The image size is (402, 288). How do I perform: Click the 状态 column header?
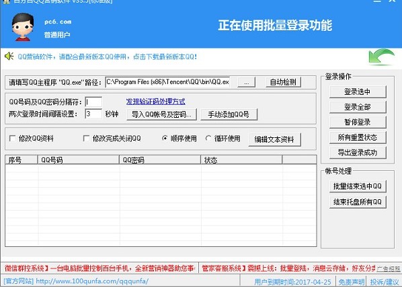tap(241, 160)
